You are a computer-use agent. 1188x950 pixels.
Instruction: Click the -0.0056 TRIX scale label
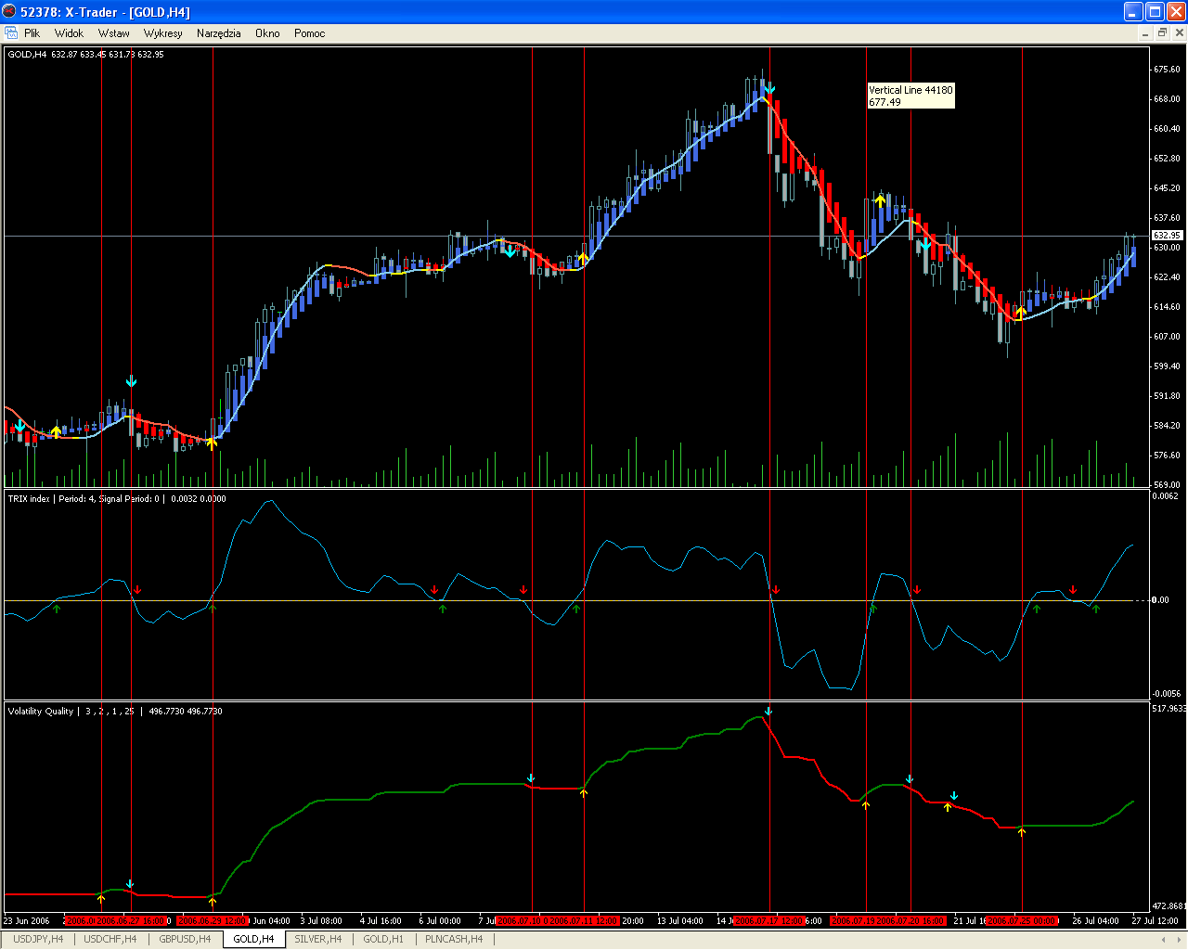tap(1167, 694)
